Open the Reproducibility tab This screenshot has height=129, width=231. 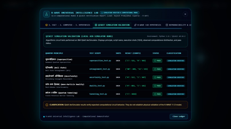178,25
